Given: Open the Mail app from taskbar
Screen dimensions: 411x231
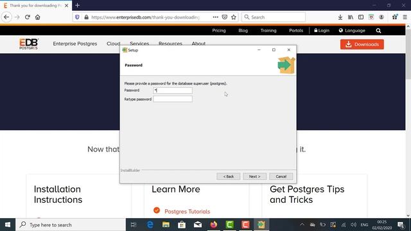Looking at the screenshot, I should [198, 225].
